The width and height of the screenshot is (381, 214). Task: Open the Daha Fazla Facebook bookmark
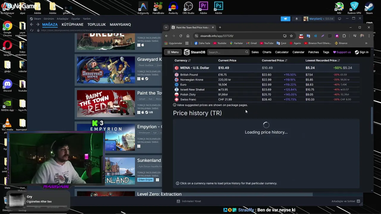202,43
